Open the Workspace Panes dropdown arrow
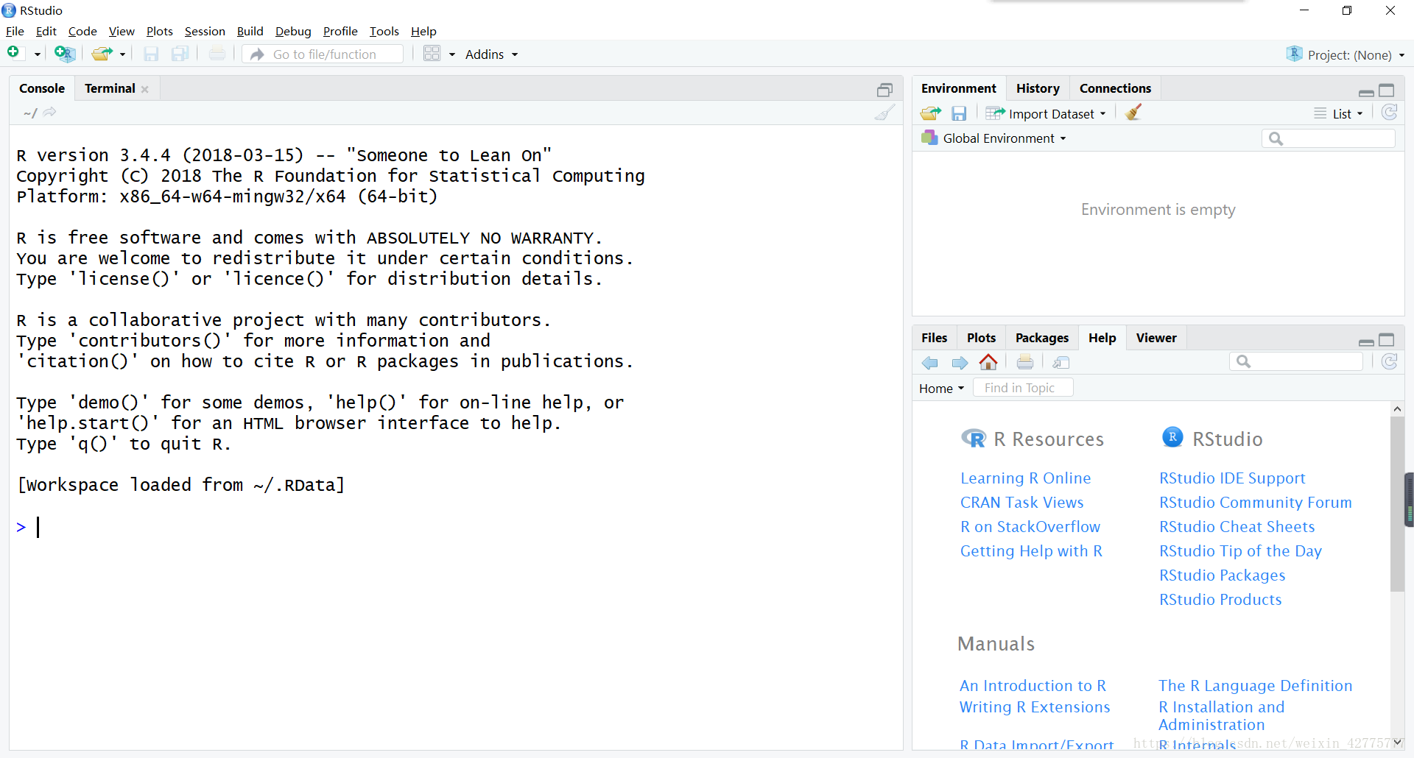The width and height of the screenshot is (1414, 758). 452,54
